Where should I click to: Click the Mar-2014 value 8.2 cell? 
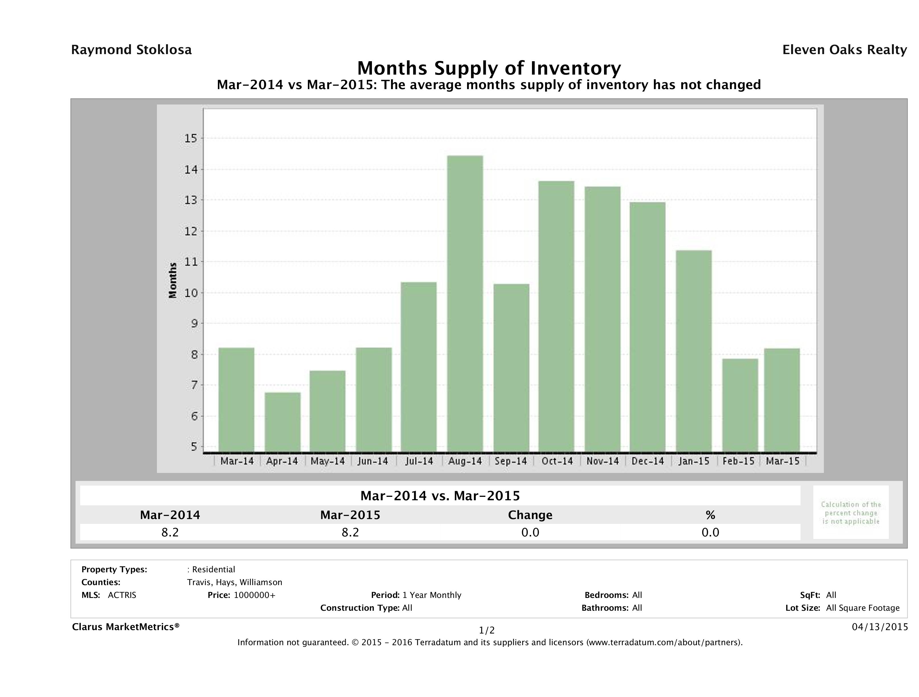170,532
